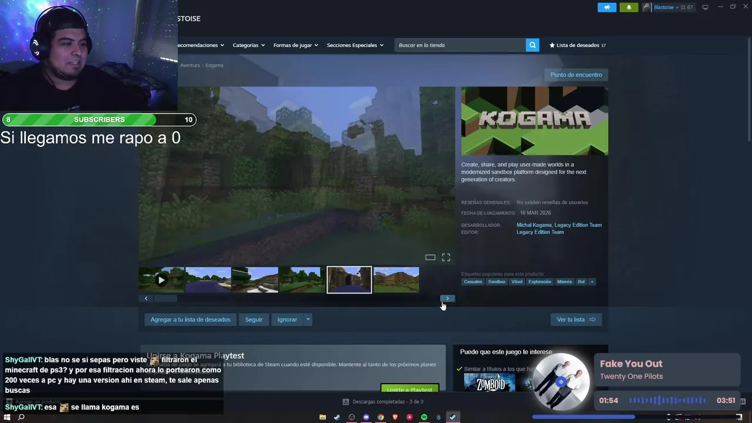Toggle theater mode on the screenshot viewer
Image resolution: width=752 pixels, height=423 pixels.
click(x=430, y=257)
